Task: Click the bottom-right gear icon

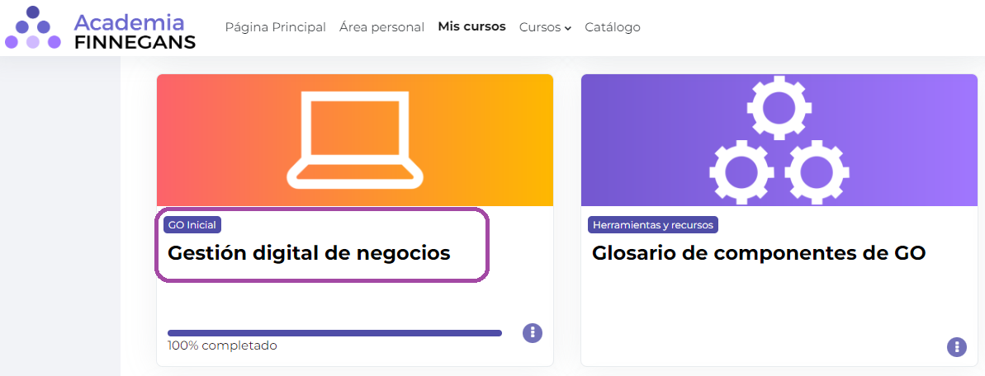Action: click(x=817, y=172)
